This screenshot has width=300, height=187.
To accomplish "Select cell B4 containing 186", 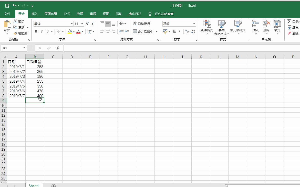I will pos(35,76).
